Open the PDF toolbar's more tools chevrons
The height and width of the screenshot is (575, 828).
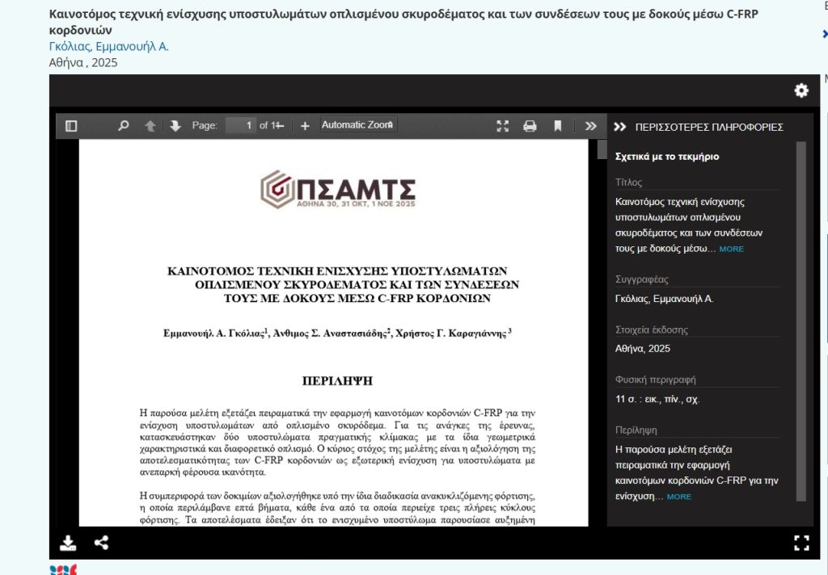click(x=591, y=125)
